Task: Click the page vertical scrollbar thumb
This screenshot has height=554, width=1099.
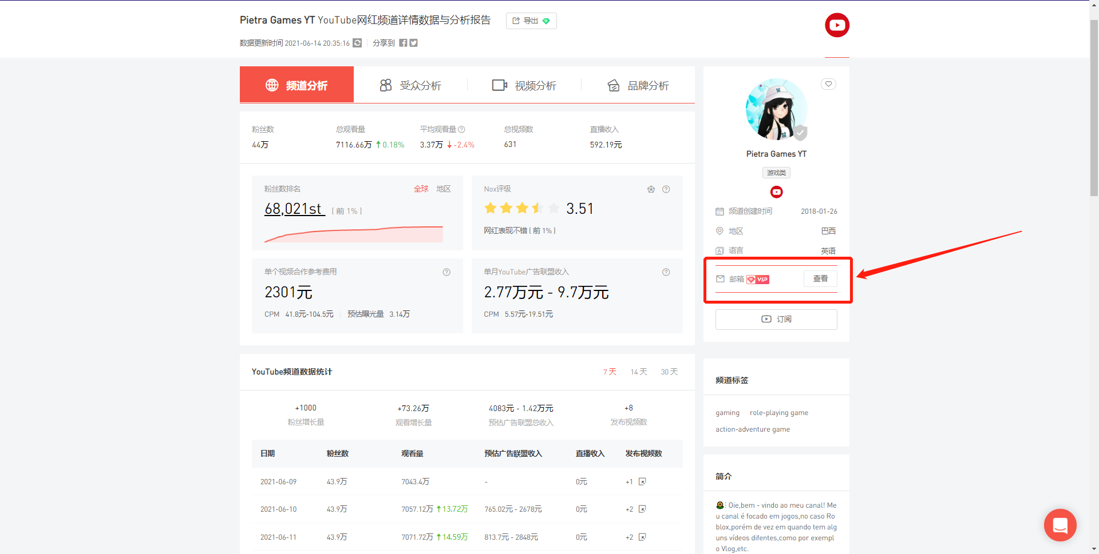Action: coord(1094,108)
